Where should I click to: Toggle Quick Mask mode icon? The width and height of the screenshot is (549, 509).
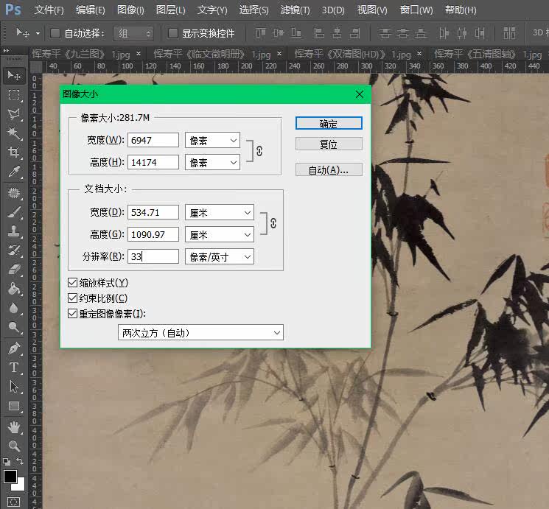[13, 502]
